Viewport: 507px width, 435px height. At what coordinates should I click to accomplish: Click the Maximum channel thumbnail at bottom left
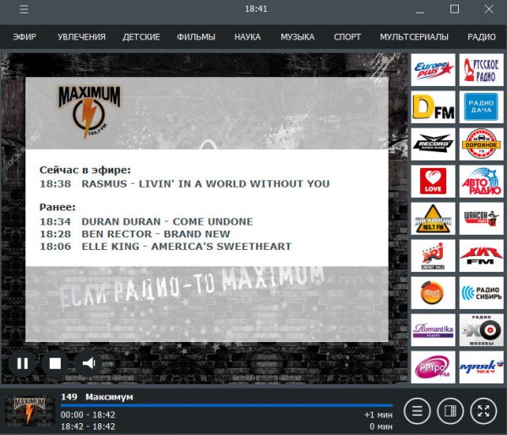pyautogui.click(x=30, y=411)
